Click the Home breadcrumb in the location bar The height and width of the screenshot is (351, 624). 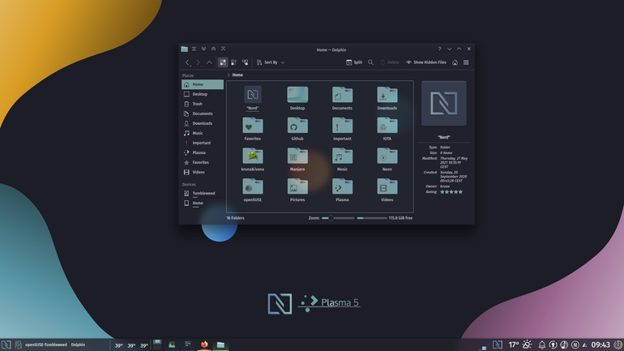[x=237, y=75]
